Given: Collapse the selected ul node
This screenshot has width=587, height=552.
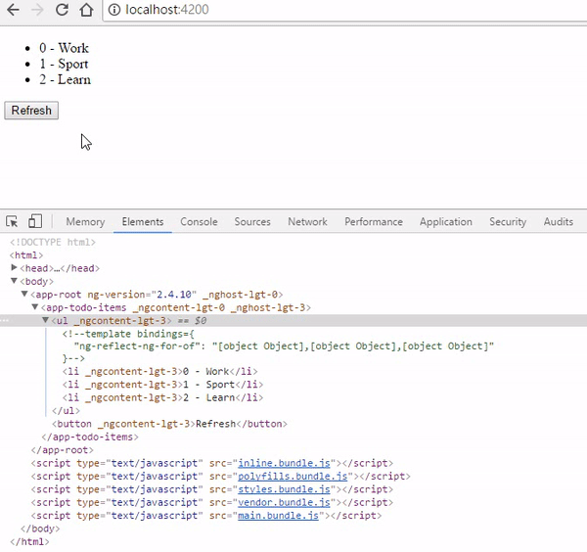Looking at the screenshot, I should coord(45,320).
